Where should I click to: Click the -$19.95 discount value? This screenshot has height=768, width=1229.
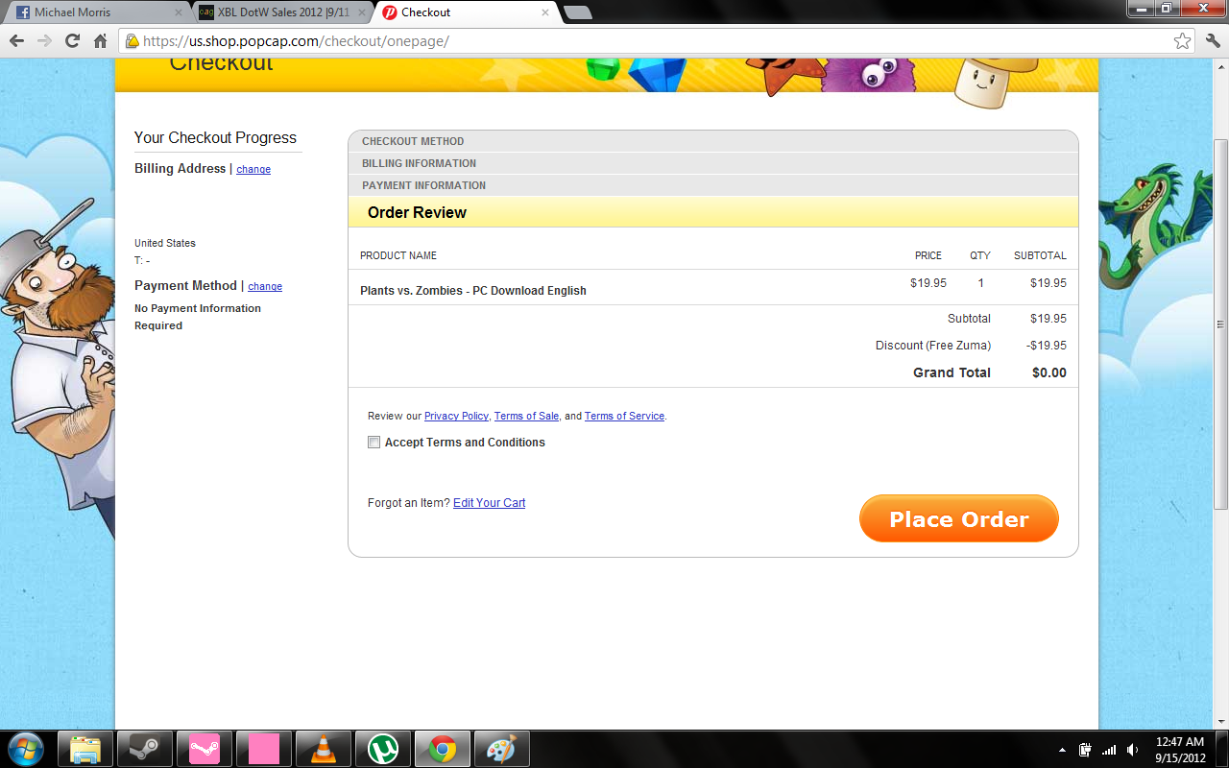tap(1047, 346)
